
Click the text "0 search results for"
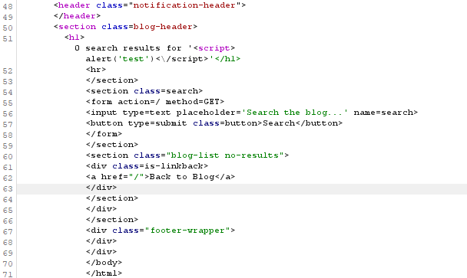pyautogui.click(x=128, y=48)
